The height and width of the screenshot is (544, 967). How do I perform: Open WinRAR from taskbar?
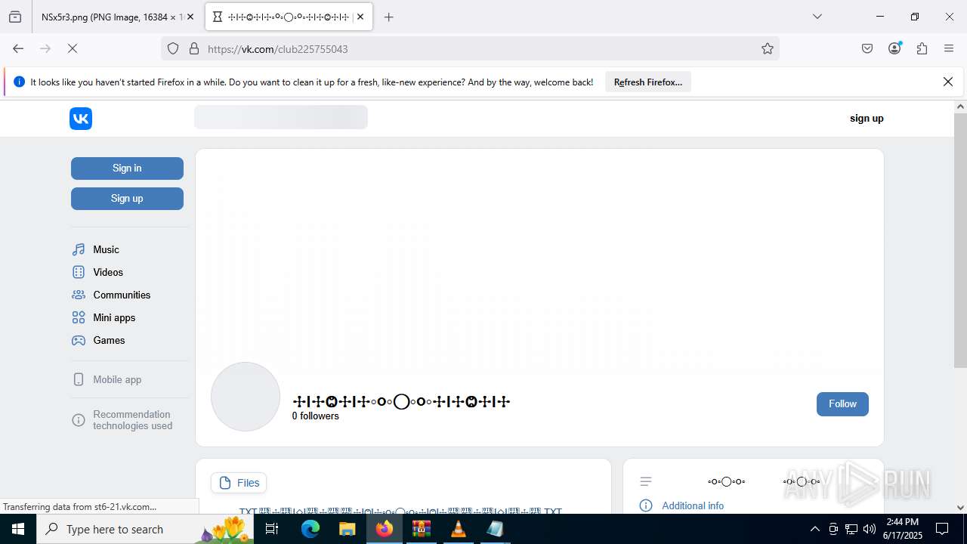click(x=421, y=529)
